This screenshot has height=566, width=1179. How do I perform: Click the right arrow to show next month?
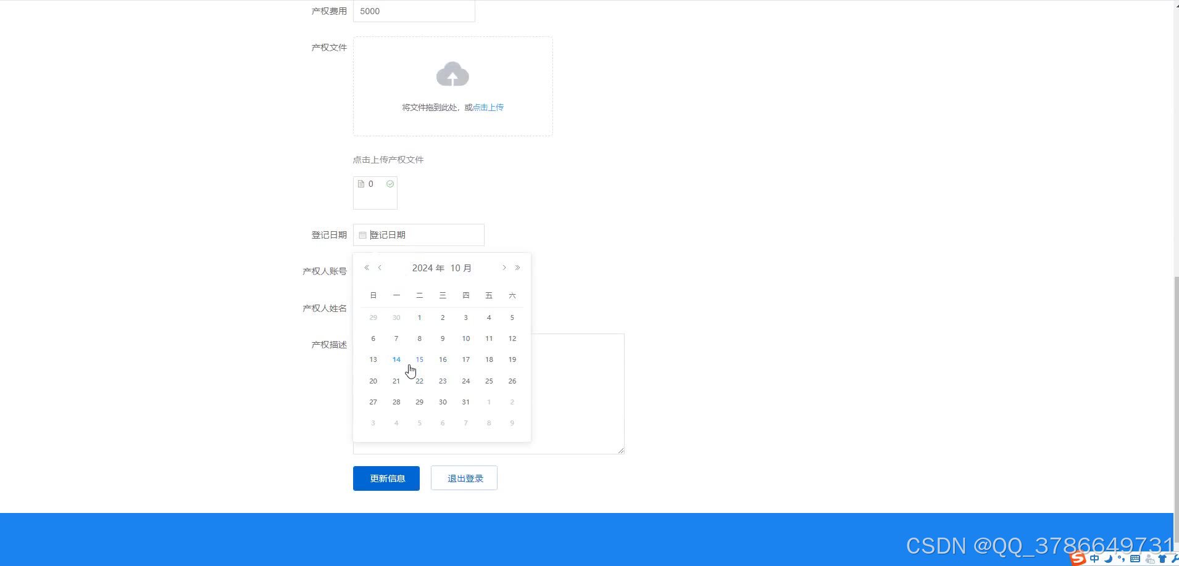point(504,267)
